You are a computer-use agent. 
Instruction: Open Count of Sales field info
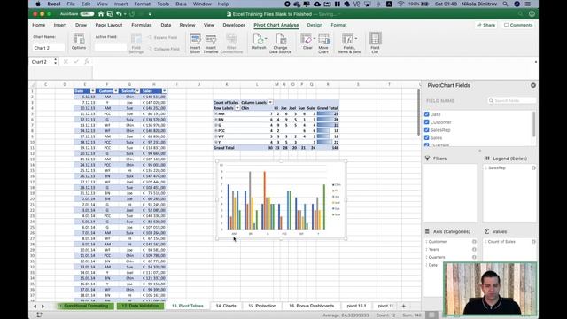tap(533, 242)
